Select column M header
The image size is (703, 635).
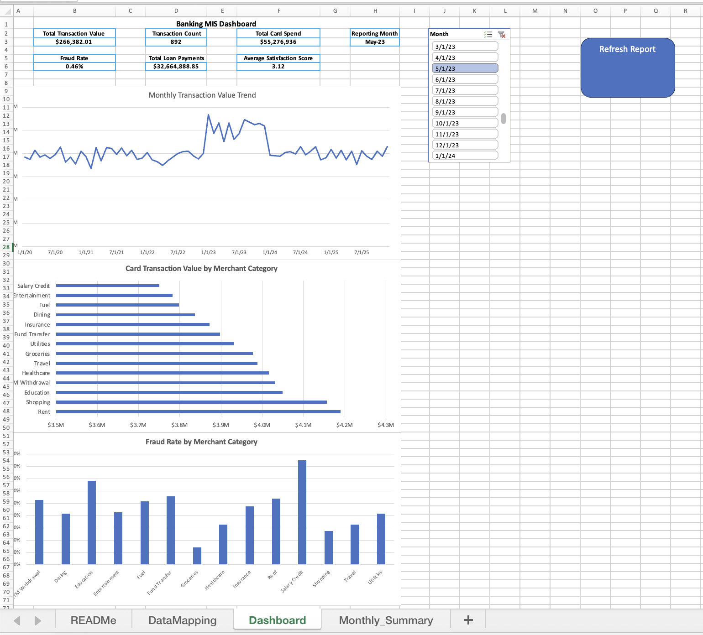pyautogui.click(x=535, y=10)
